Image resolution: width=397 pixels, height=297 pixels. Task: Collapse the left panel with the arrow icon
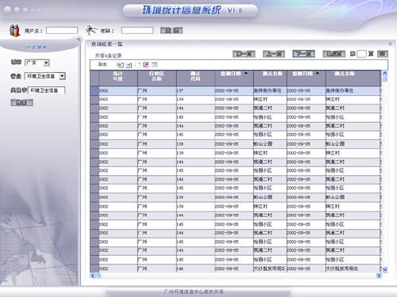[79, 40]
